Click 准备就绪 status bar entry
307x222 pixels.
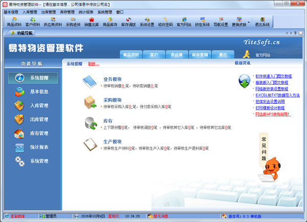pyautogui.click(x=15, y=216)
